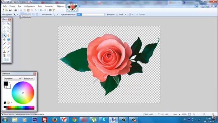Click the zoom slider in status bar

[204, 114]
